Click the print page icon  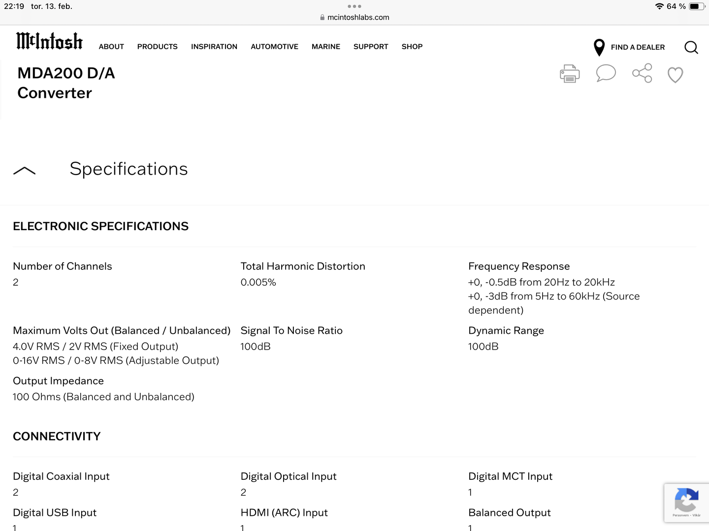coord(570,74)
